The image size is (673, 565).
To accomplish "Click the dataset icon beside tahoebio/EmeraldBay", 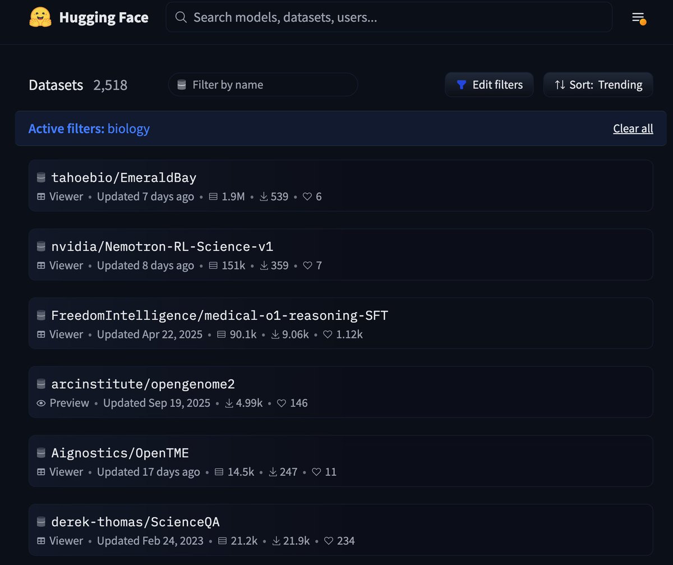I will (x=41, y=177).
